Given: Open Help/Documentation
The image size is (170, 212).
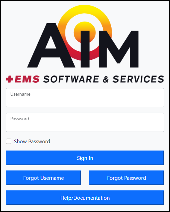Looking at the screenshot, I should pos(85,198).
